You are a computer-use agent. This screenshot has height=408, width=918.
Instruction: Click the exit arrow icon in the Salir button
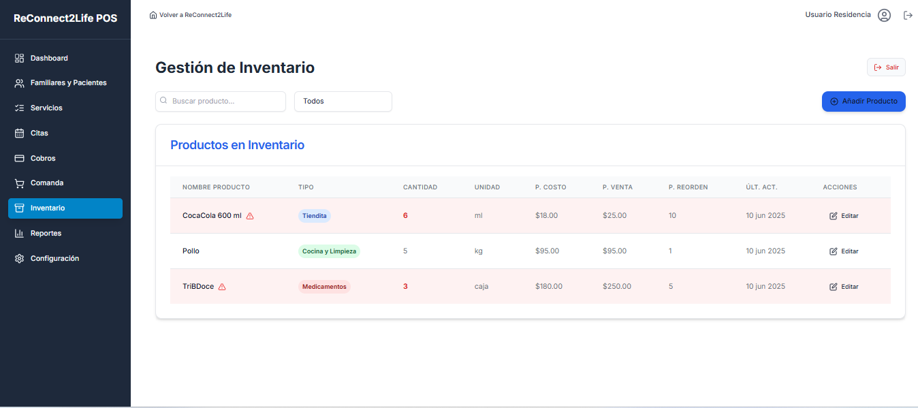click(x=878, y=67)
